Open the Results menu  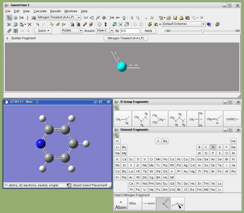click(55, 11)
